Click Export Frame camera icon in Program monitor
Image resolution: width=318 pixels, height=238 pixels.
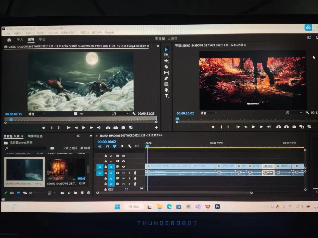point(294,127)
